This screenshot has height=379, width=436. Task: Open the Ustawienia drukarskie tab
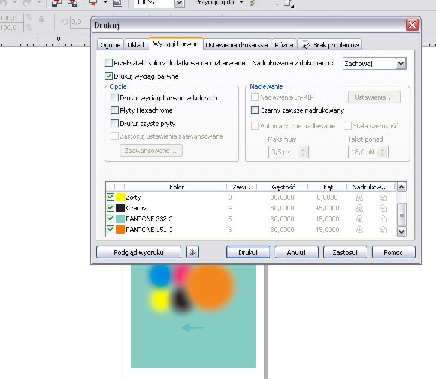[238, 44]
